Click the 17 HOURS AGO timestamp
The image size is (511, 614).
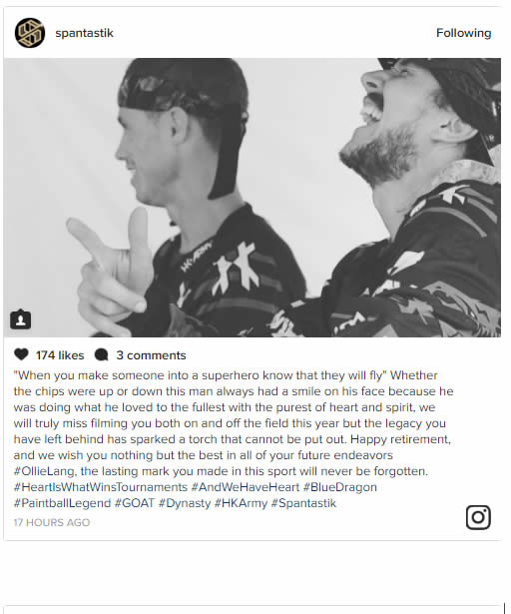(x=52, y=522)
